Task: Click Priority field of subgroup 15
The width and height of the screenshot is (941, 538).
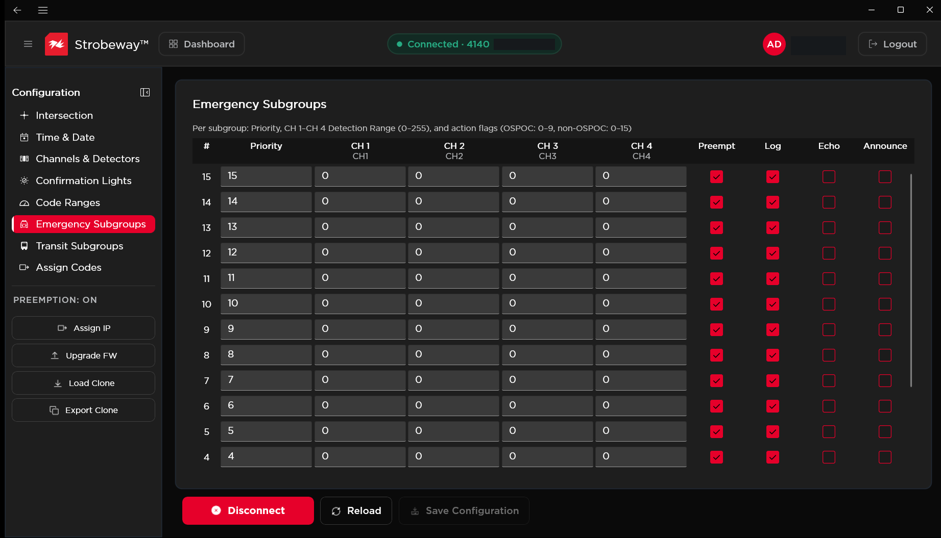Action: [x=266, y=176]
